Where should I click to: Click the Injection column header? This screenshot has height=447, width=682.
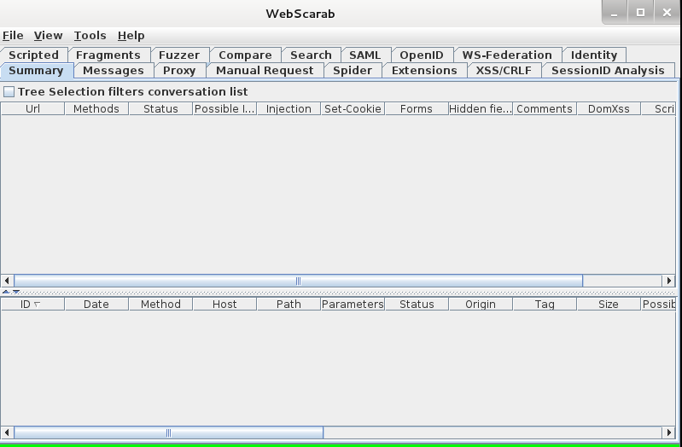(x=289, y=108)
